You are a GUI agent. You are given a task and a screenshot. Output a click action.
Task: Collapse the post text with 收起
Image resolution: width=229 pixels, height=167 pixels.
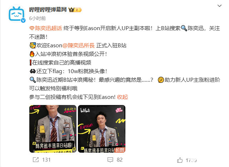coord(123,97)
